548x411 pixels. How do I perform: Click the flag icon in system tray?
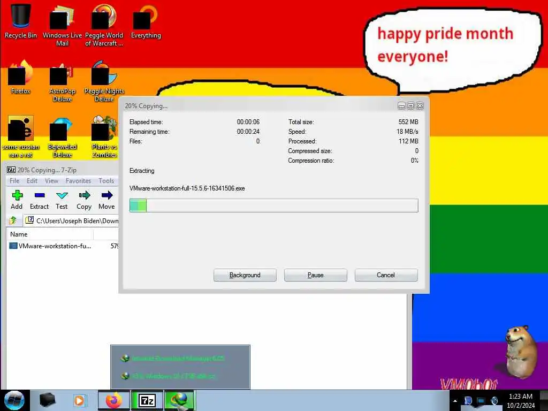click(x=468, y=401)
